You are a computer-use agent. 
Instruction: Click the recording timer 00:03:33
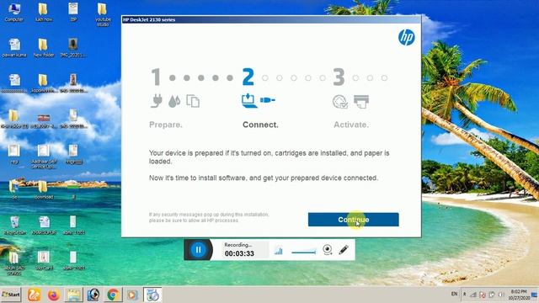[x=239, y=253]
